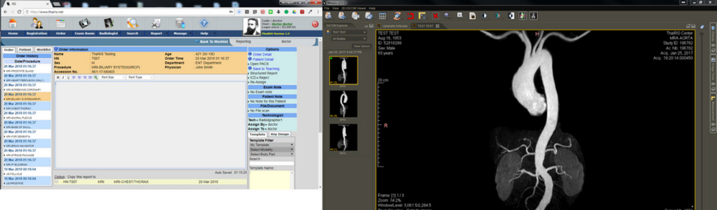
Task: Switch to the Key Image tab
Action: [x=280, y=134]
